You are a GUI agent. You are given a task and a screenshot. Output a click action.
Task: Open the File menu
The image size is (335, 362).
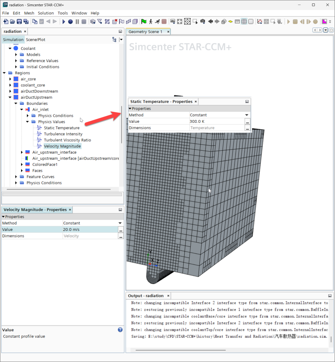click(6, 13)
